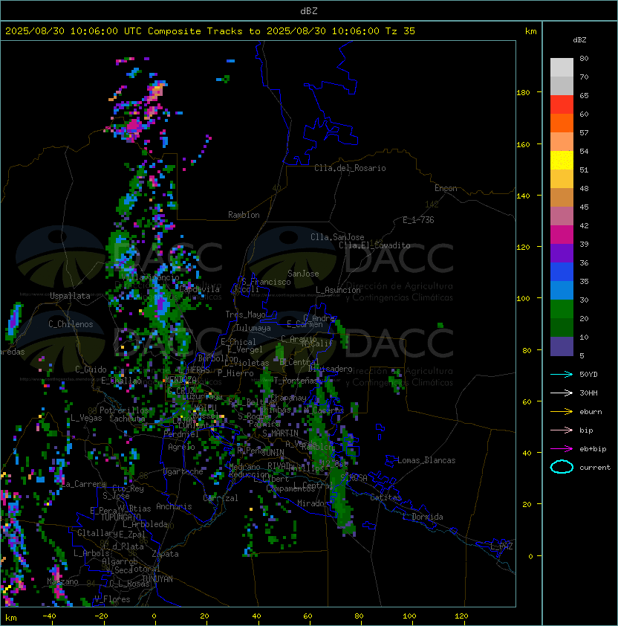Viewport: 618px width, 626px height.
Task: Click the yellow eburn arrow legend icon
Action: pyautogui.click(x=562, y=412)
